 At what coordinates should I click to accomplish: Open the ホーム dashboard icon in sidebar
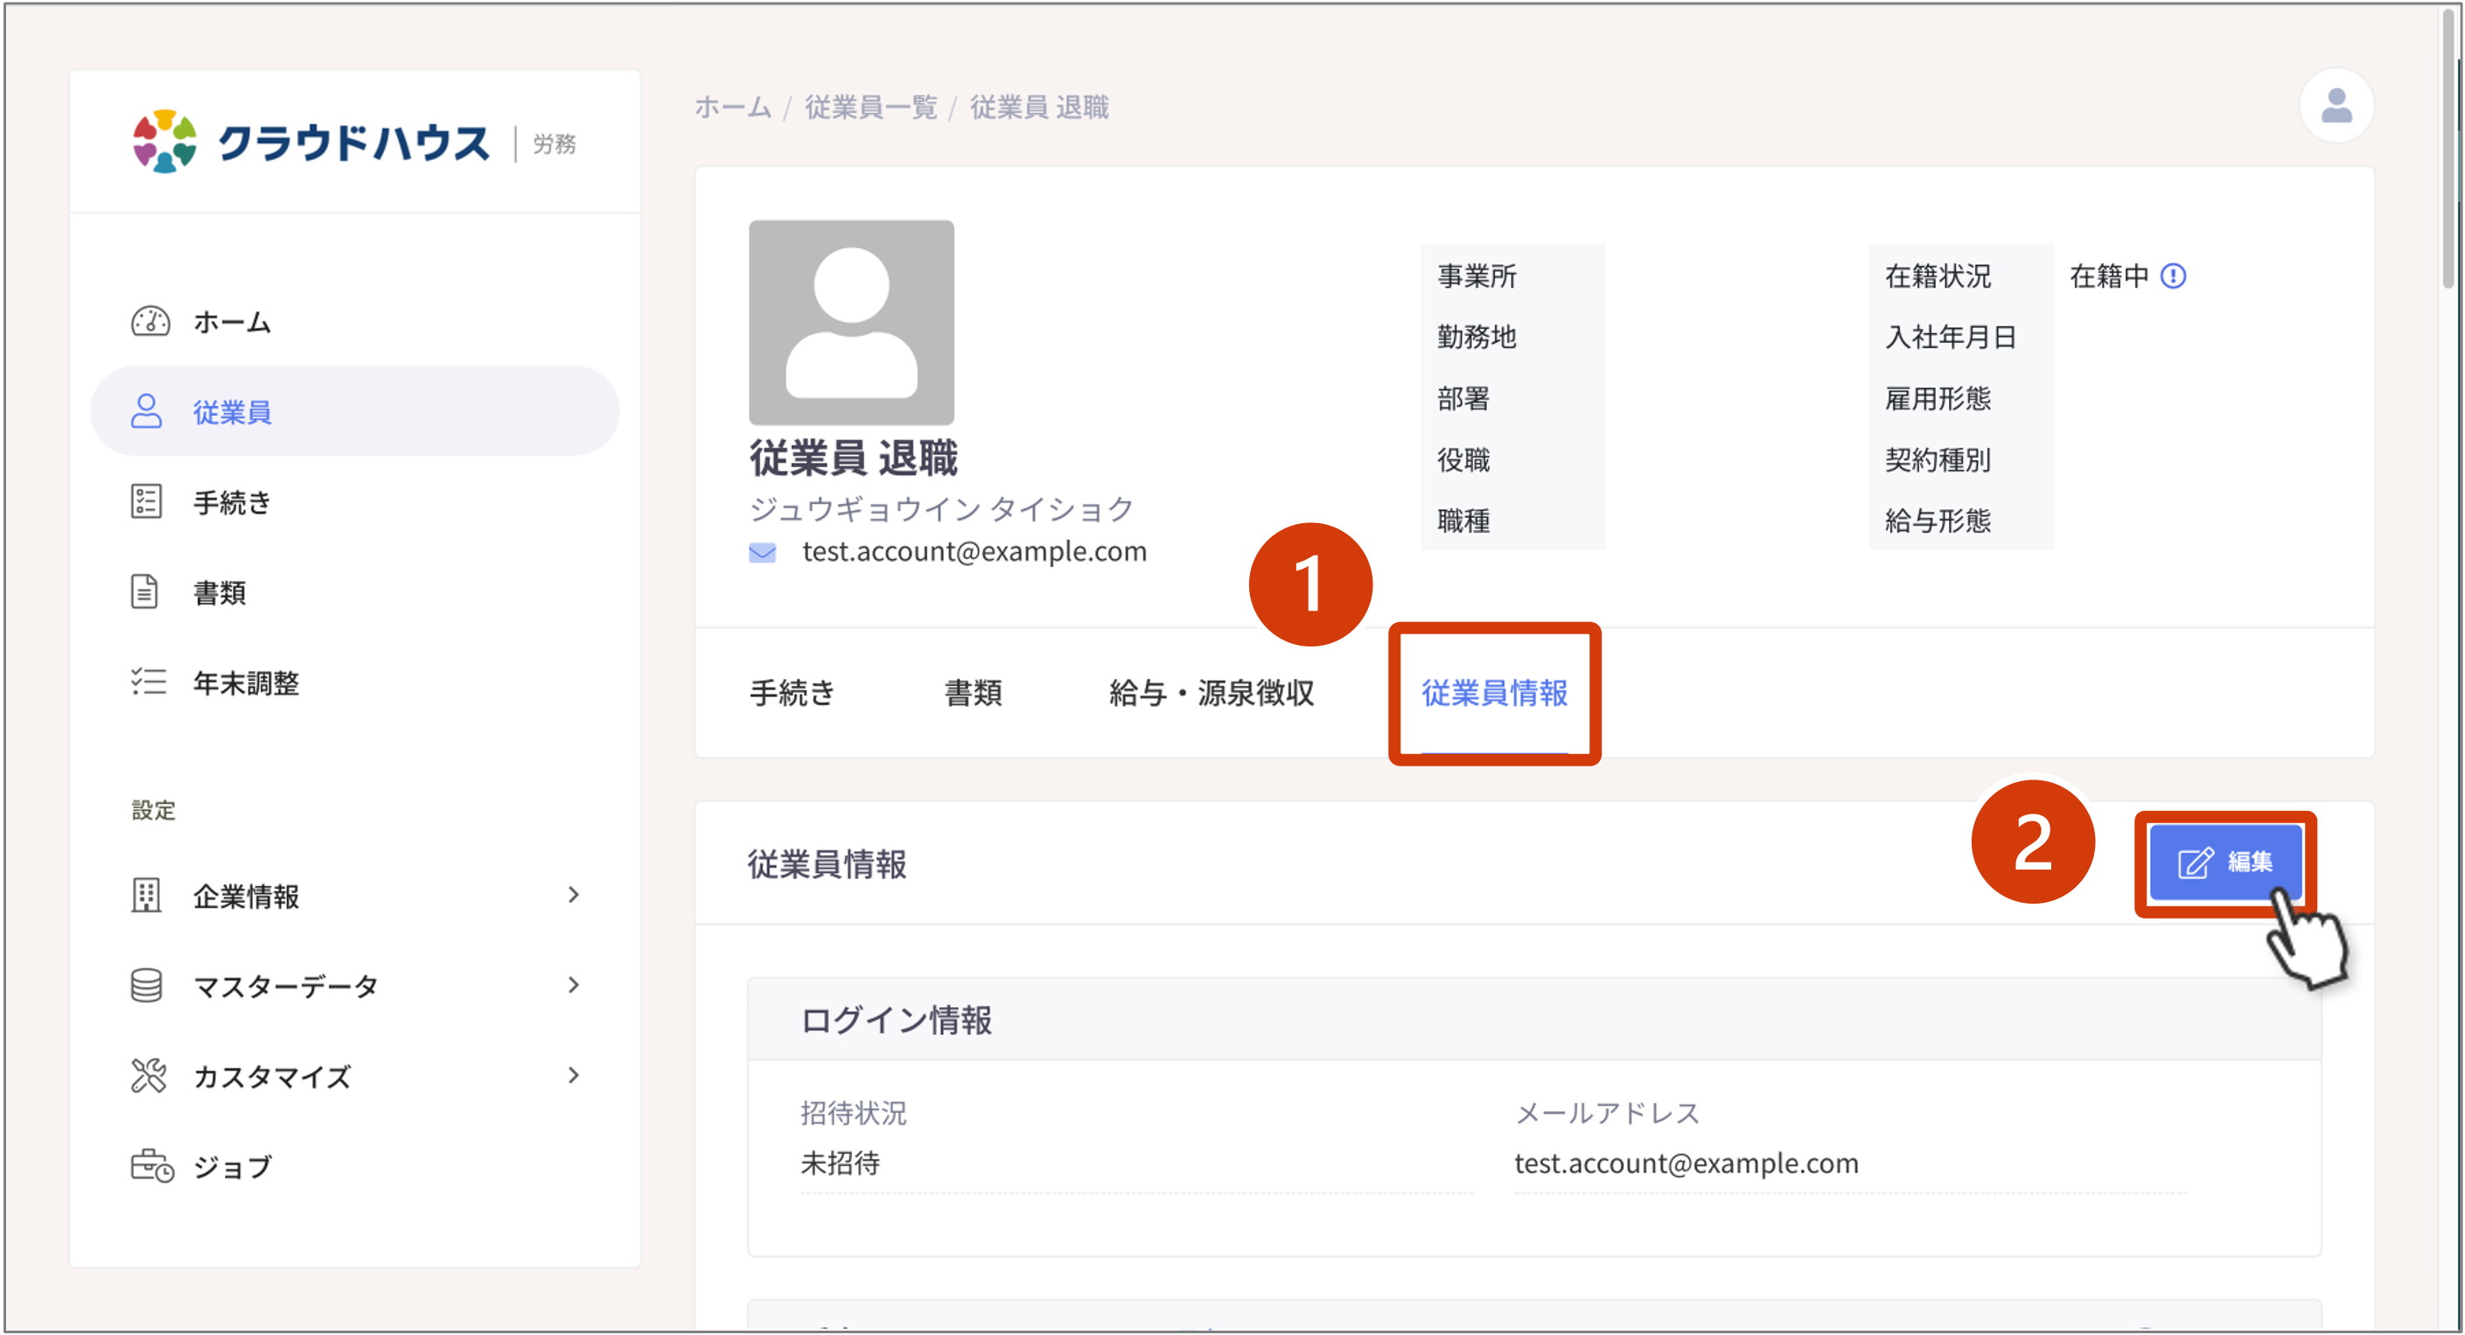(150, 322)
